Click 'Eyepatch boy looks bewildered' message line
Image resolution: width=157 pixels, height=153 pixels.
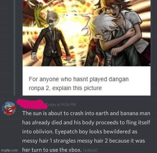click(x=80, y=132)
